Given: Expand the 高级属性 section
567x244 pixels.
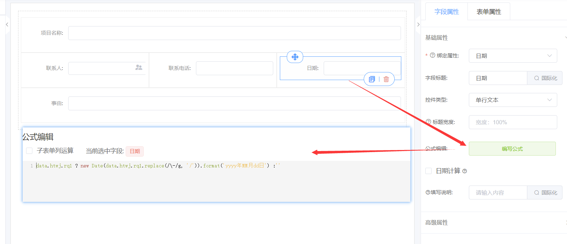Looking at the screenshot, I should [x=566, y=222].
